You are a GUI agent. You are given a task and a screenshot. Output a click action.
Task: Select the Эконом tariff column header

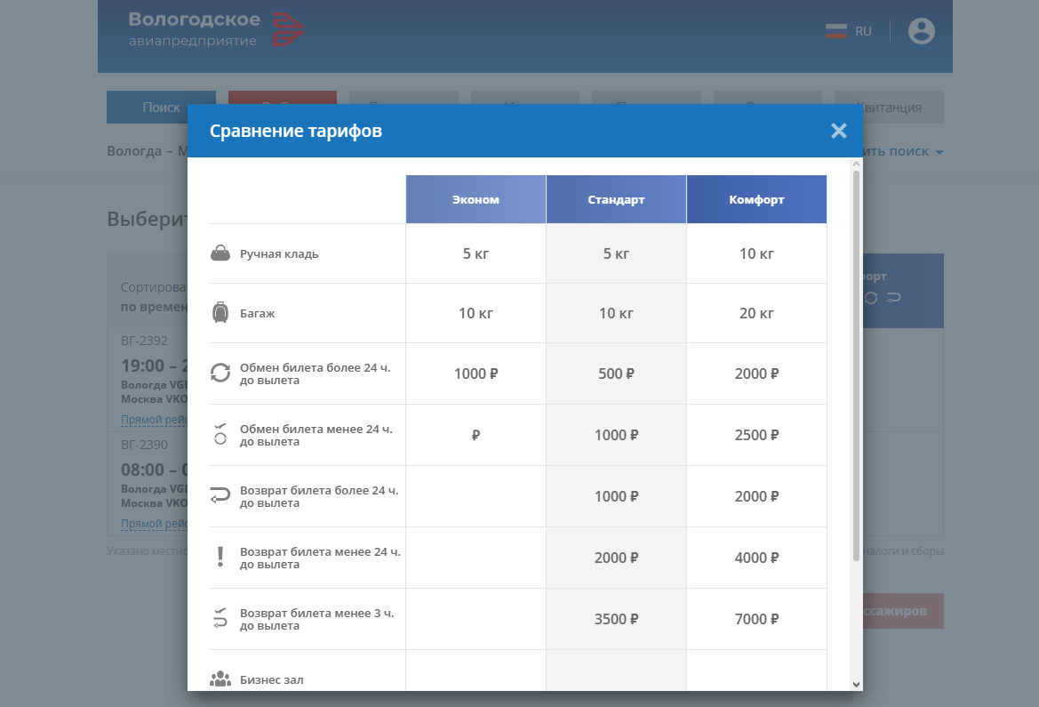(x=476, y=199)
